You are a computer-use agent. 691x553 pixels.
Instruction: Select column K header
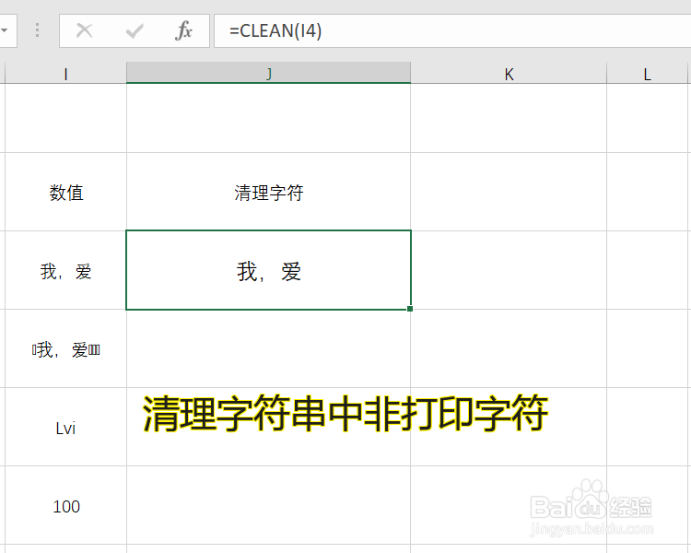coord(509,73)
